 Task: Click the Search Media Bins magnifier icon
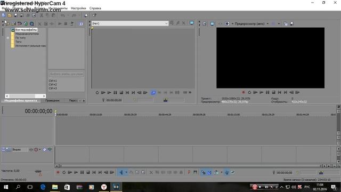coord(32,23)
